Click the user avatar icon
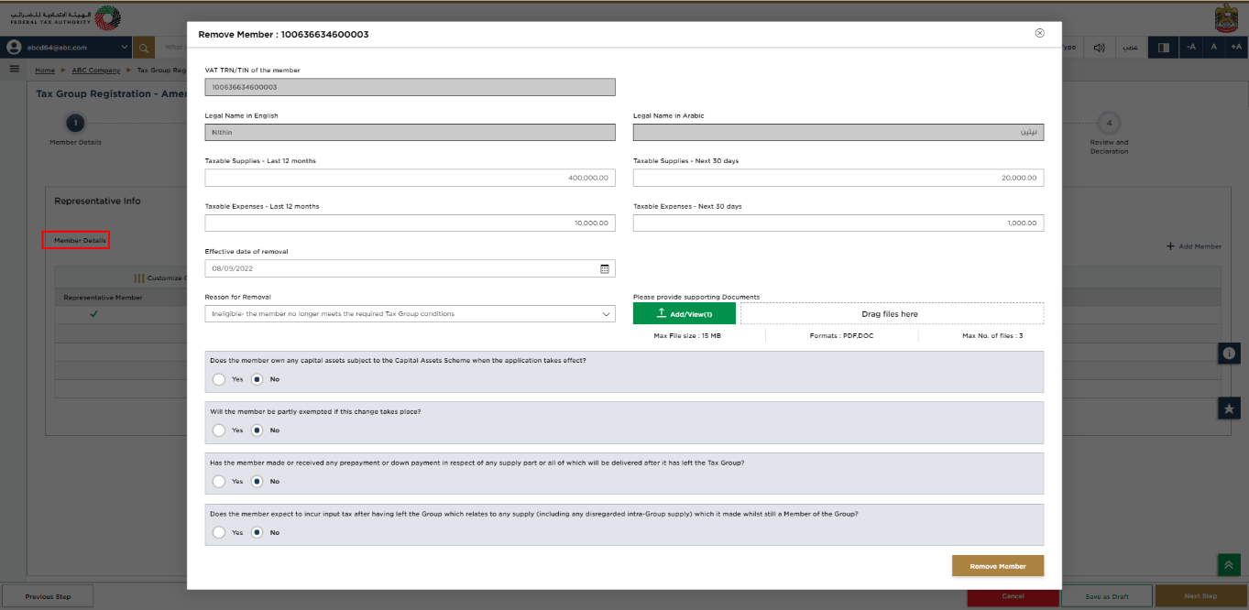This screenshot has height=610, width=1249. (14, 48)
